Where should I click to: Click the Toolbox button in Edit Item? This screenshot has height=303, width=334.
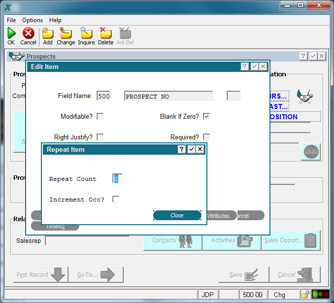(55, 227)
